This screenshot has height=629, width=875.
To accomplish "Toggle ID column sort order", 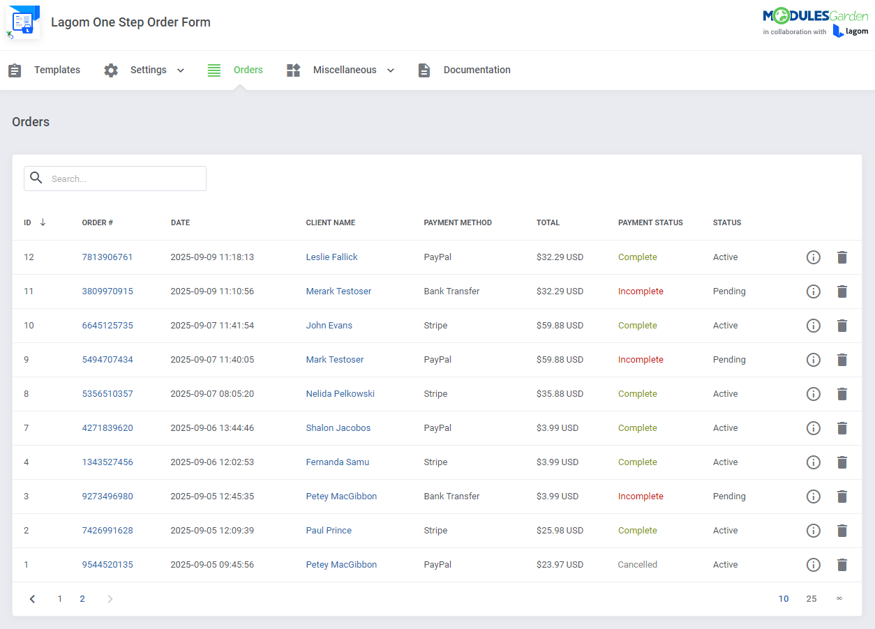I will (42, 222).
